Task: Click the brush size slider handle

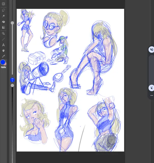Action: (x=12, y=23)
